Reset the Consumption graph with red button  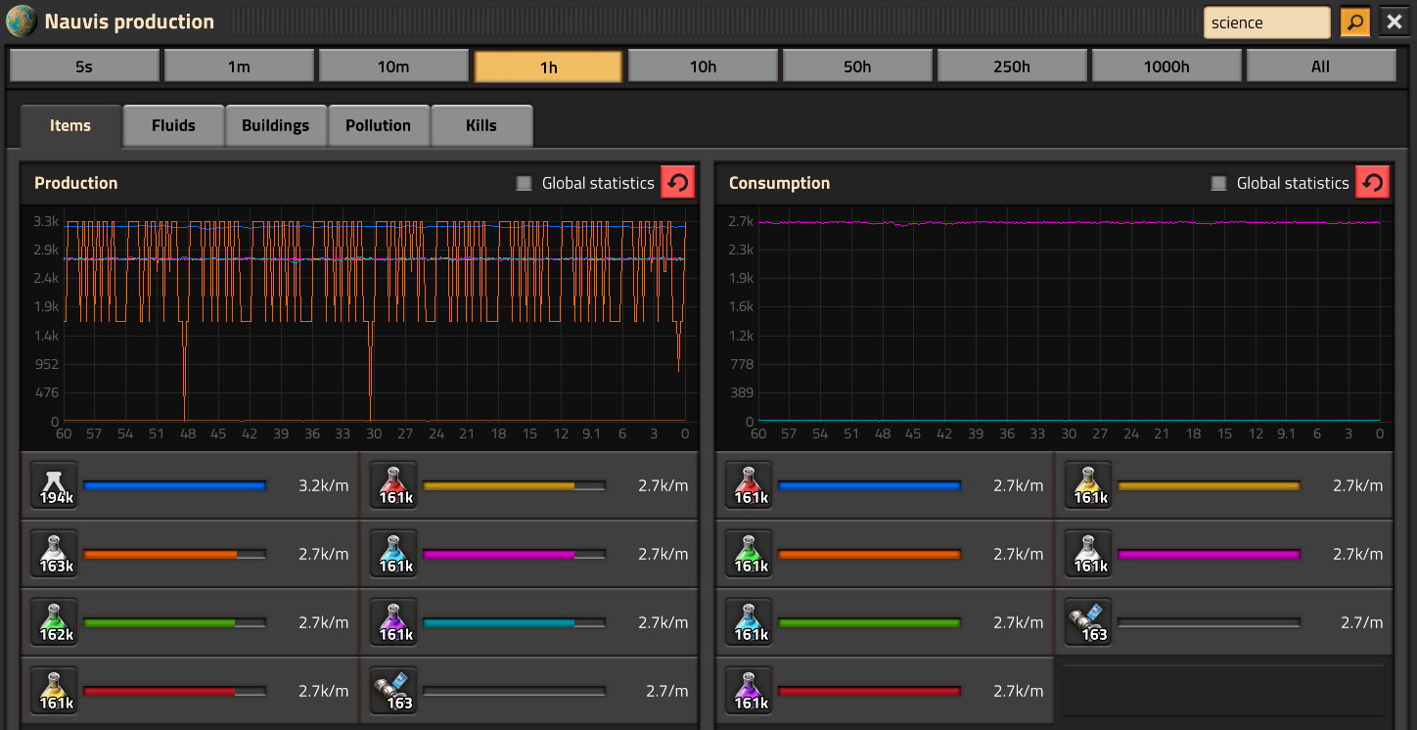1372,182
